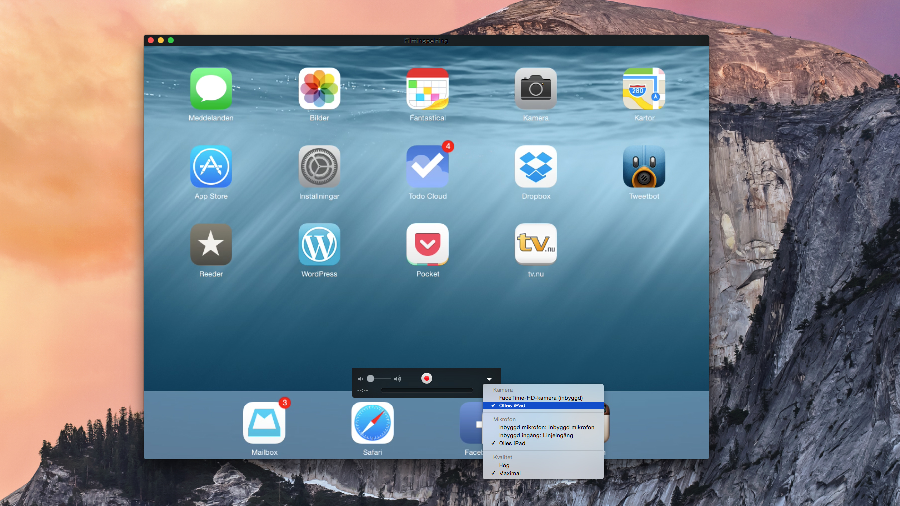Set quality to Maximal
The width and height of the screenshot is (900, 506).
click(543, 473)
